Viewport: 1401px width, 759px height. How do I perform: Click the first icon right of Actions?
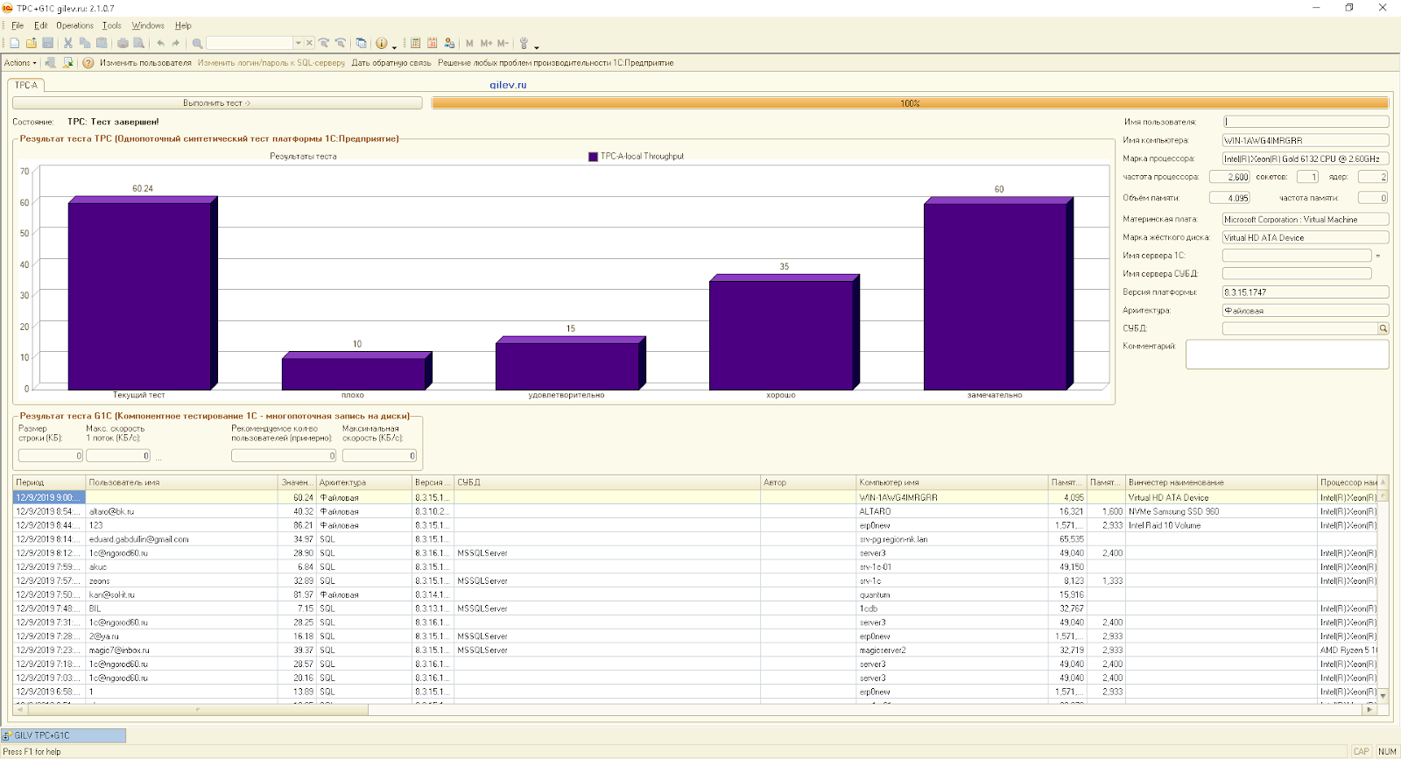(51, 63)
